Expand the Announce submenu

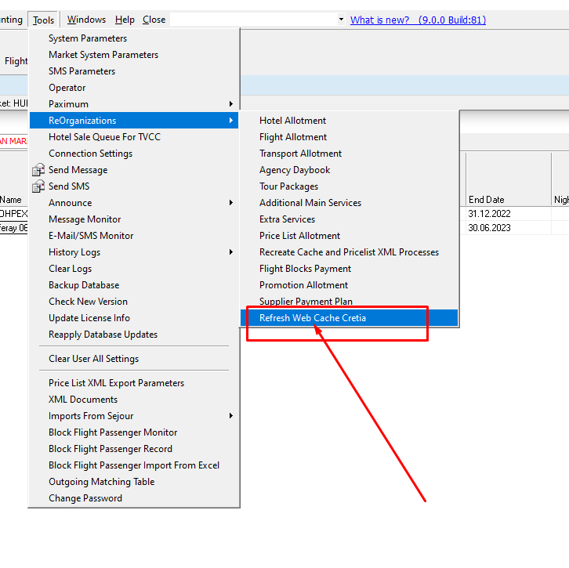231,203
